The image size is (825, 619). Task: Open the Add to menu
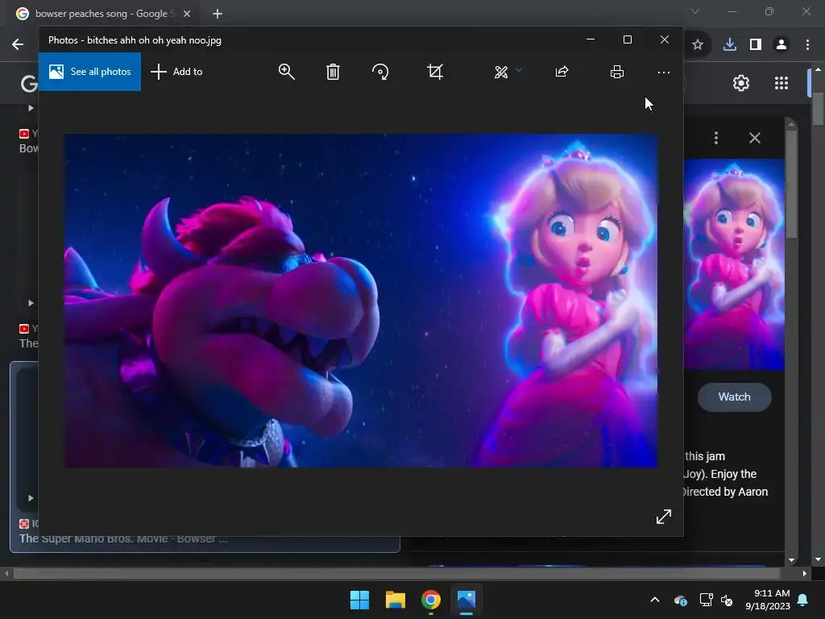(x=176, y=72)
